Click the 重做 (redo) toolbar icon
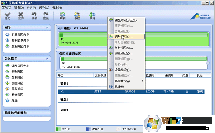This screenshot has height=133, width=215. point(46,16)
